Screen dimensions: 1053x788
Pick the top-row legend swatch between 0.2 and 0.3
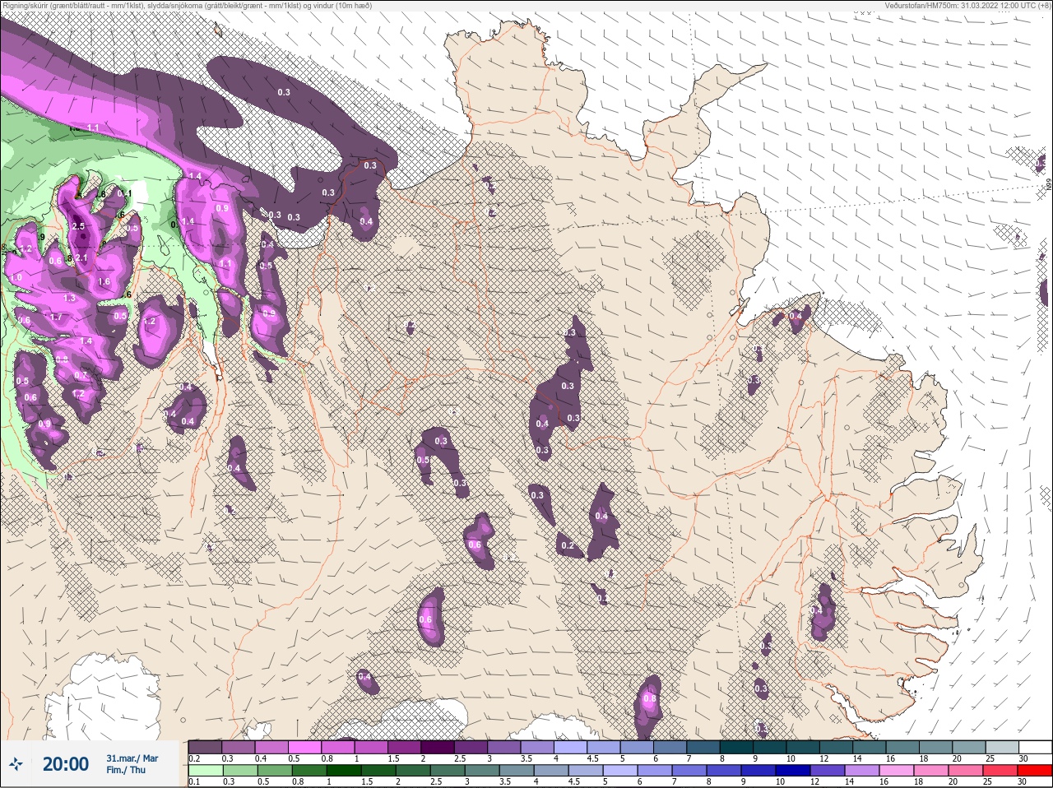point(205,747)
